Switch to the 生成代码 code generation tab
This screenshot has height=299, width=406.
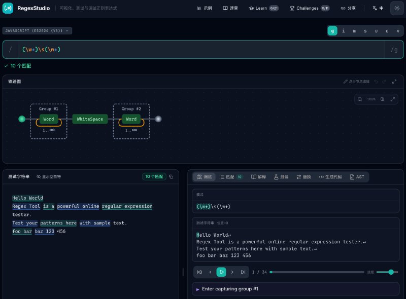pyautogui.click(x=330, y=177)
